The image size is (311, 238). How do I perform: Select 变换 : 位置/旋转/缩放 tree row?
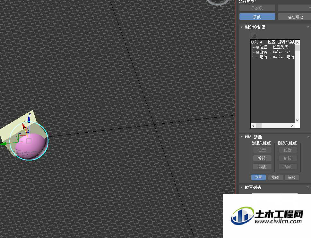pos(274,42)
